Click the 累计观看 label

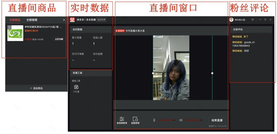(x=77, y=37)
